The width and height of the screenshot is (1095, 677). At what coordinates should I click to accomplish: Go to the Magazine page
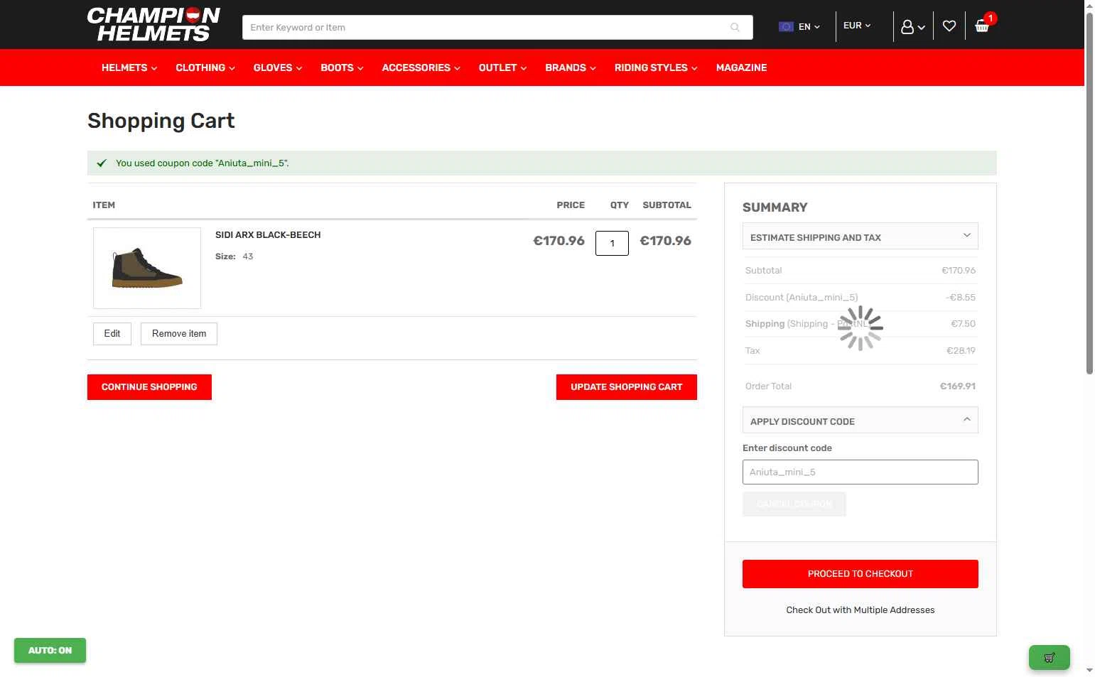point(741,67)
